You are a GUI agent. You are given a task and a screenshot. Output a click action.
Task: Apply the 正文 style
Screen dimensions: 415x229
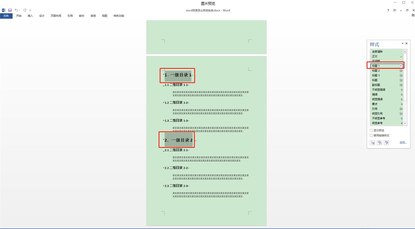(386, 56)
